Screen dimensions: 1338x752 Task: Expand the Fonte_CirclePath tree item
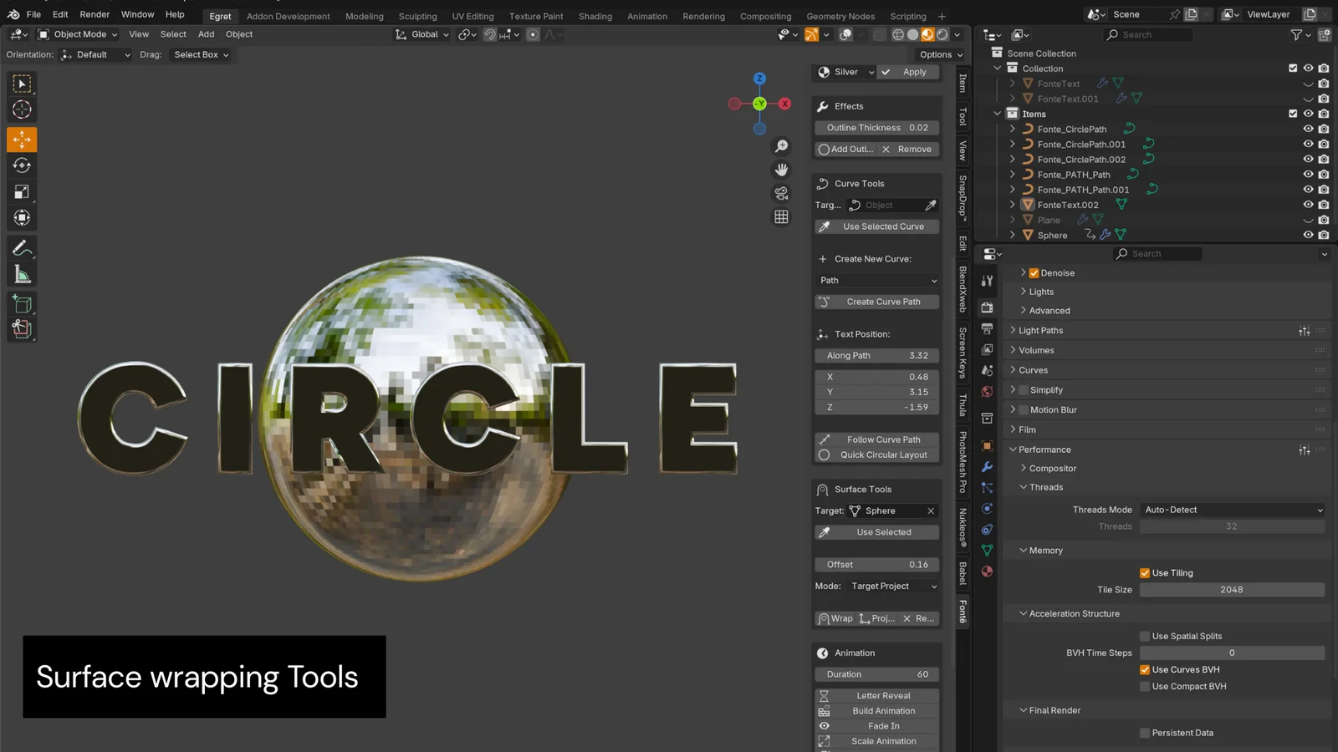coord(1013,129)
